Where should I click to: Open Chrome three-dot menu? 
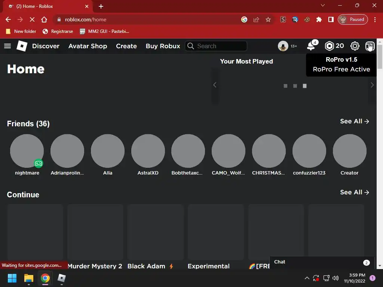375,19
